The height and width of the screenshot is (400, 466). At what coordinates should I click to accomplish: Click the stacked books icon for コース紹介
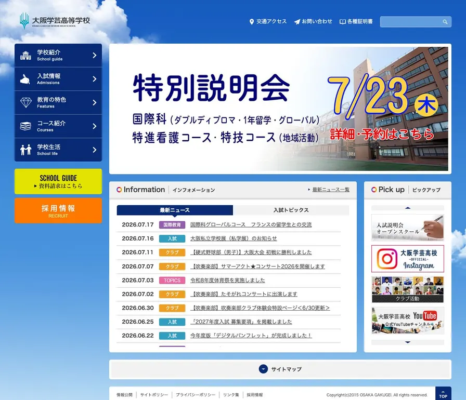tap(25, 126)
